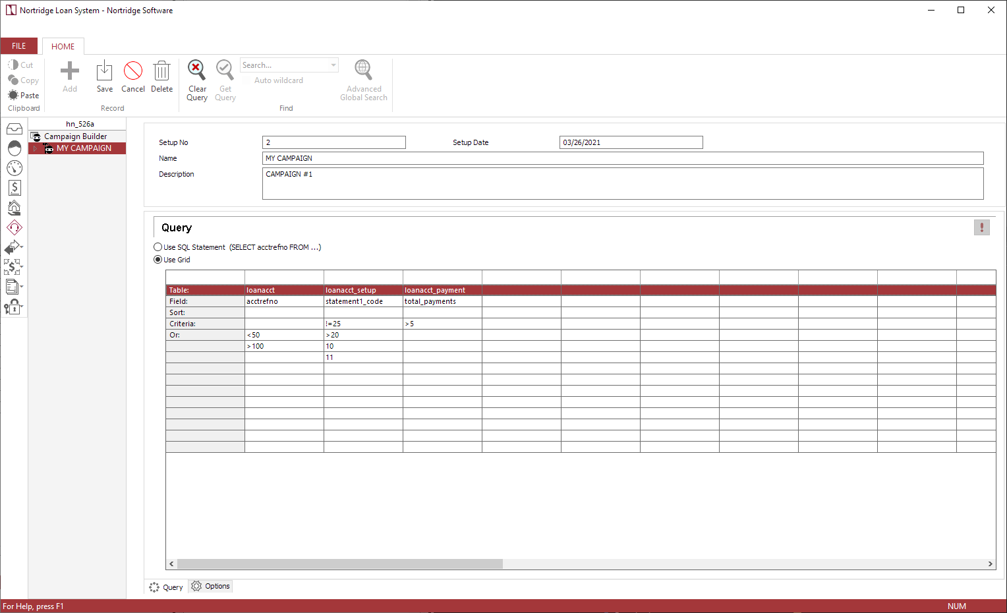Toggle the Auto wildcard checkbox

pos(248,80)
